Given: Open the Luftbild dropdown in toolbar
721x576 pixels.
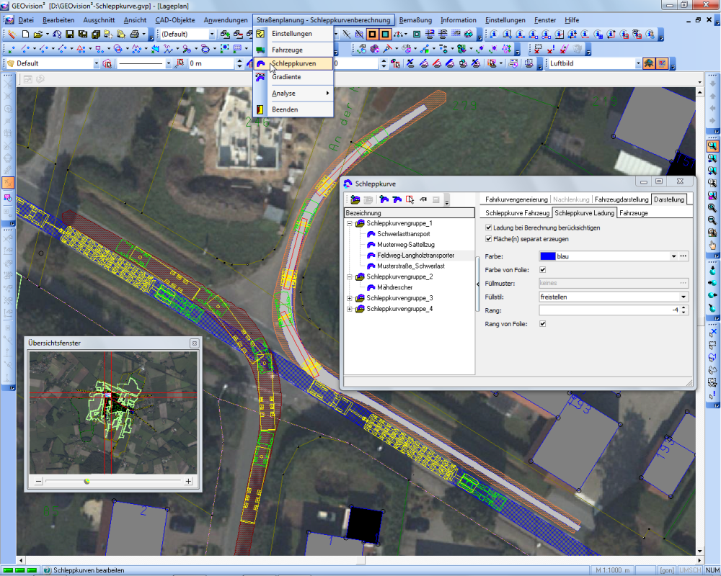Looking at the screenshot, I should coord(637,63).
